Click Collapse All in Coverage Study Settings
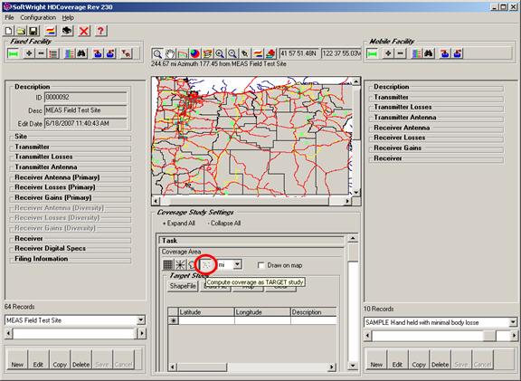This screenshot has width=521, height=381. [x=224, y=224]
